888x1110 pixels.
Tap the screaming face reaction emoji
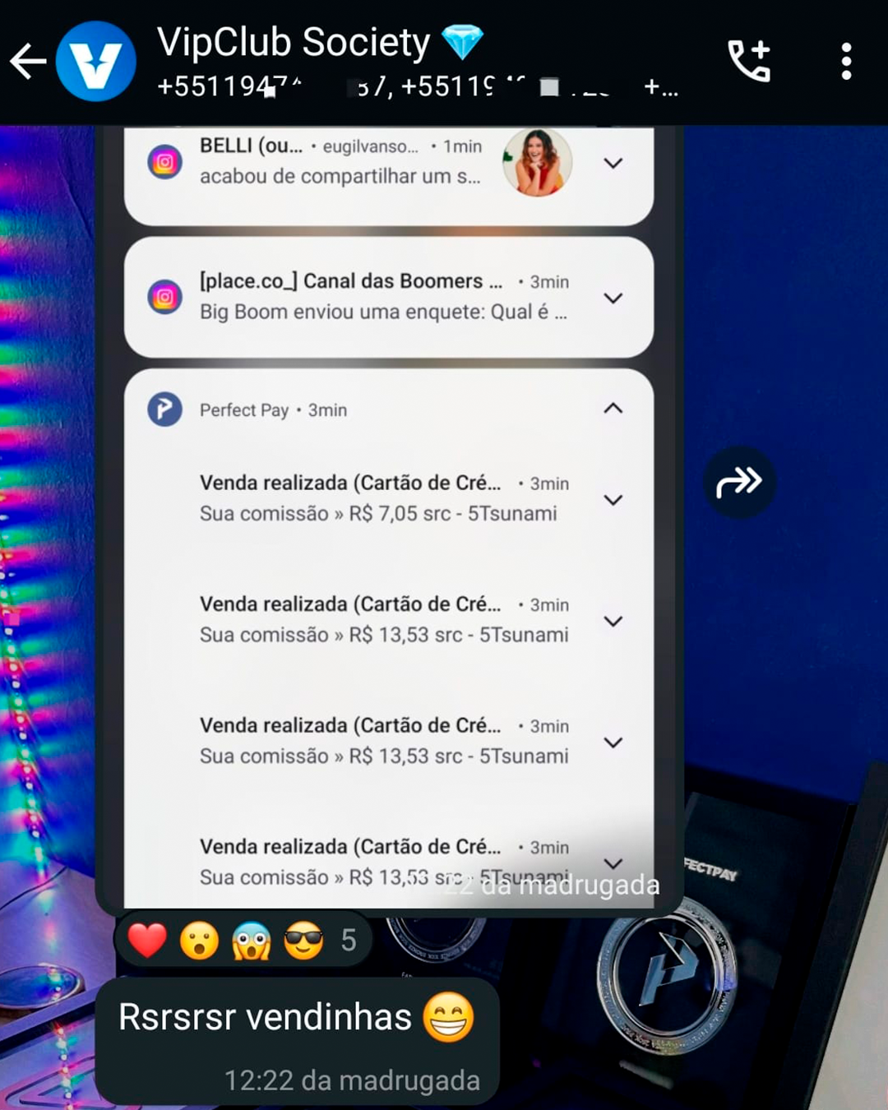point(252,941)
